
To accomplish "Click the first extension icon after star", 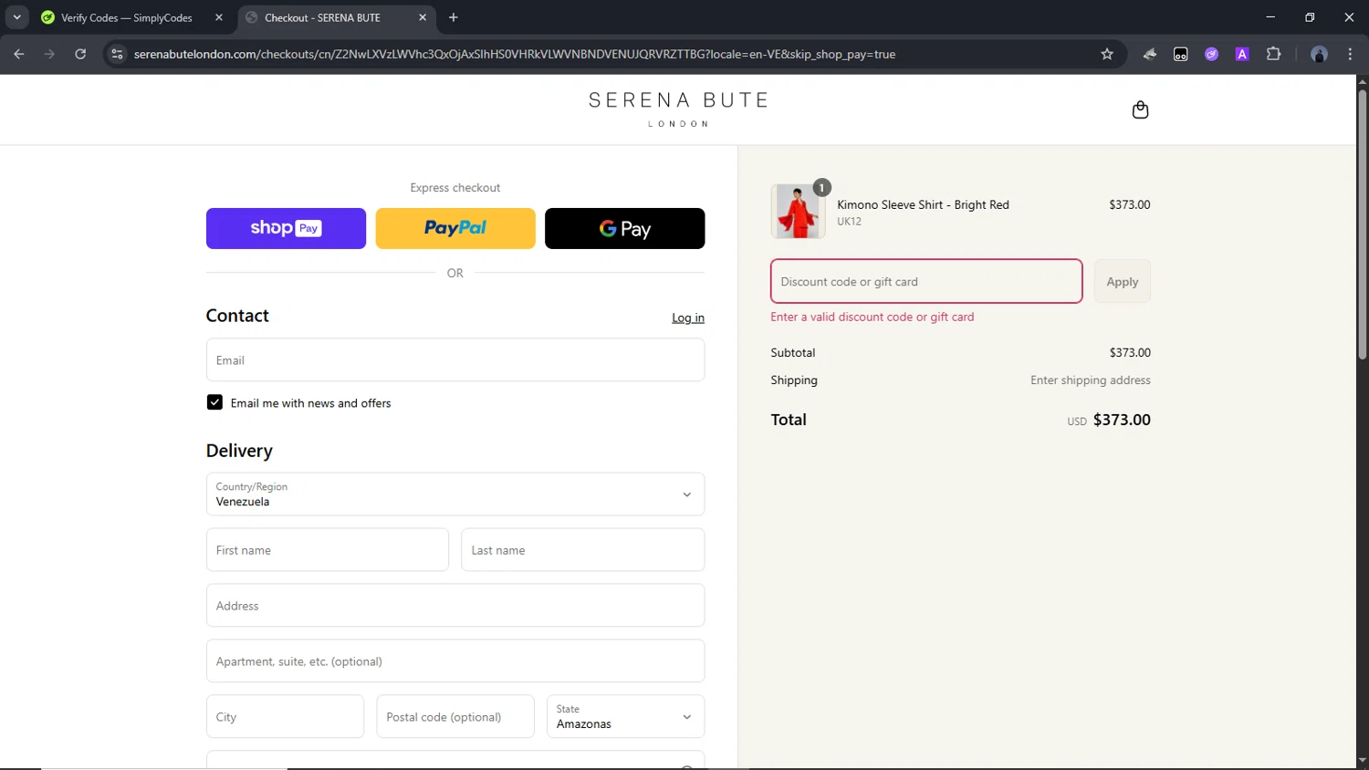I will [1150, 54].
